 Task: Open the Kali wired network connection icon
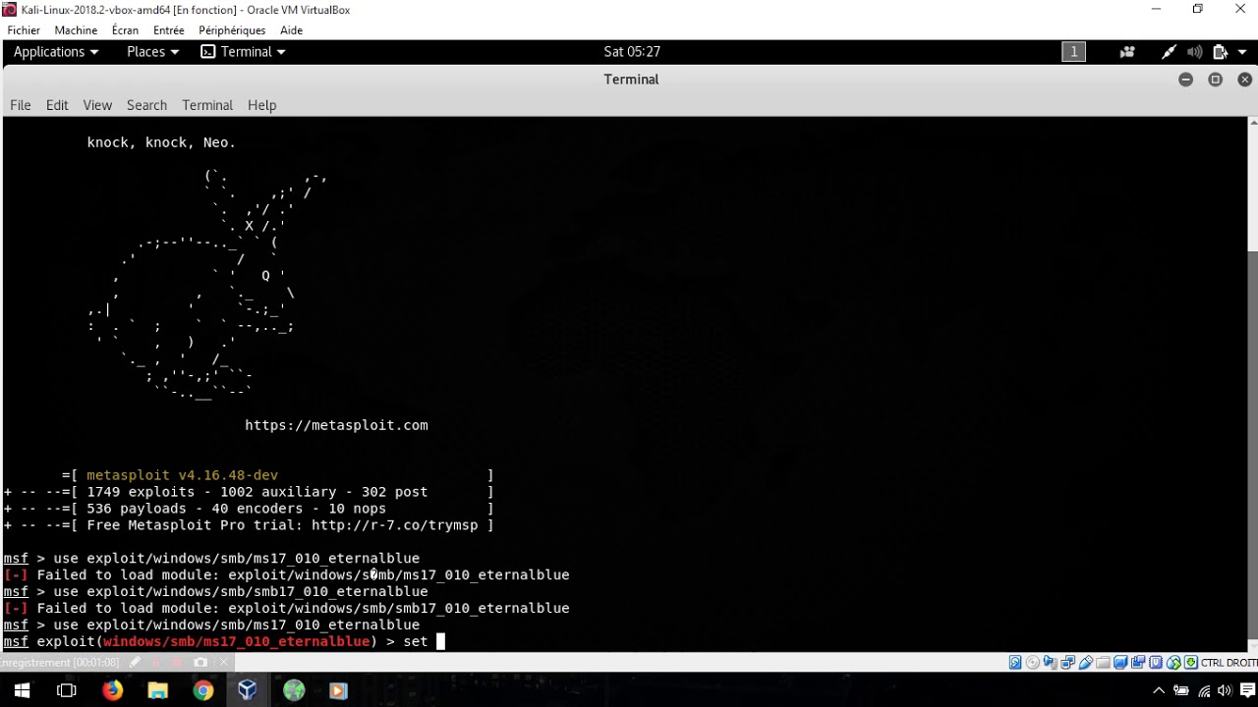(1169, 52)
